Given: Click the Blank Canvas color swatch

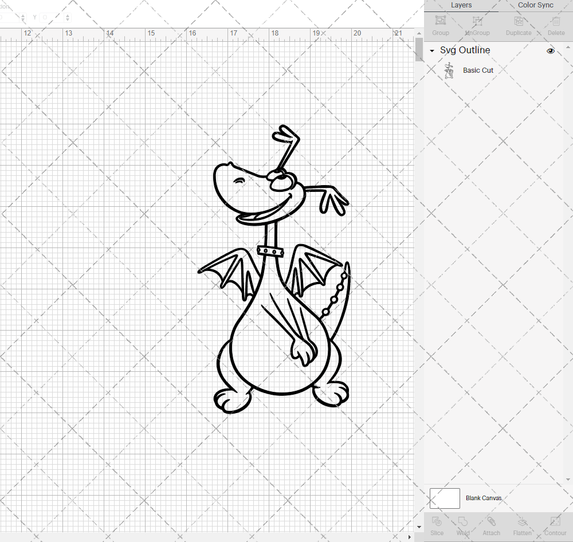Looking at the screenshot, I should 445,498.
